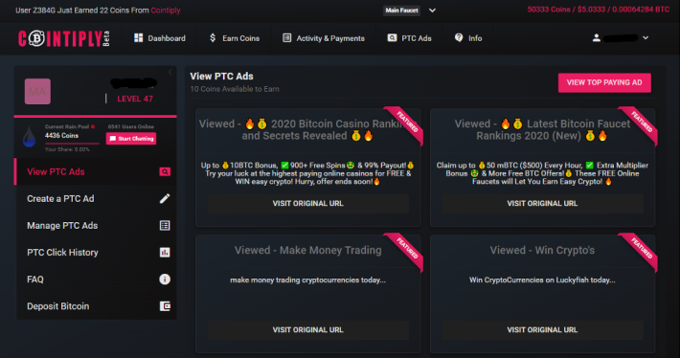Click the Info question mark icon

click(459, 37)
